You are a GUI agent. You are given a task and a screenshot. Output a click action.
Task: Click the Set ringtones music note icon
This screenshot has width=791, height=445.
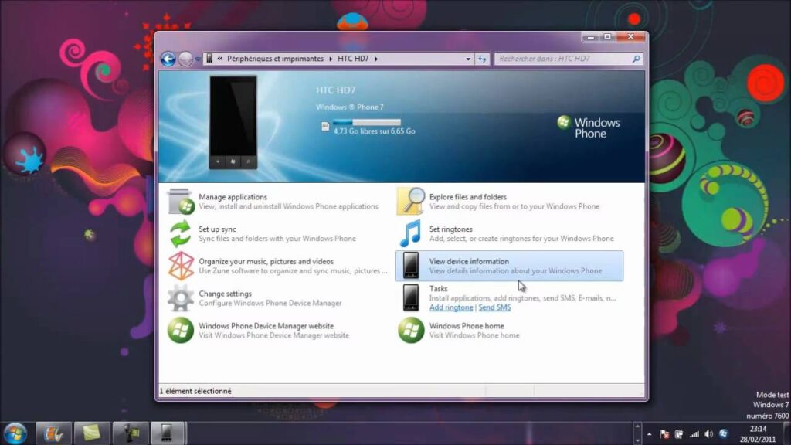(x=411, y=234)
